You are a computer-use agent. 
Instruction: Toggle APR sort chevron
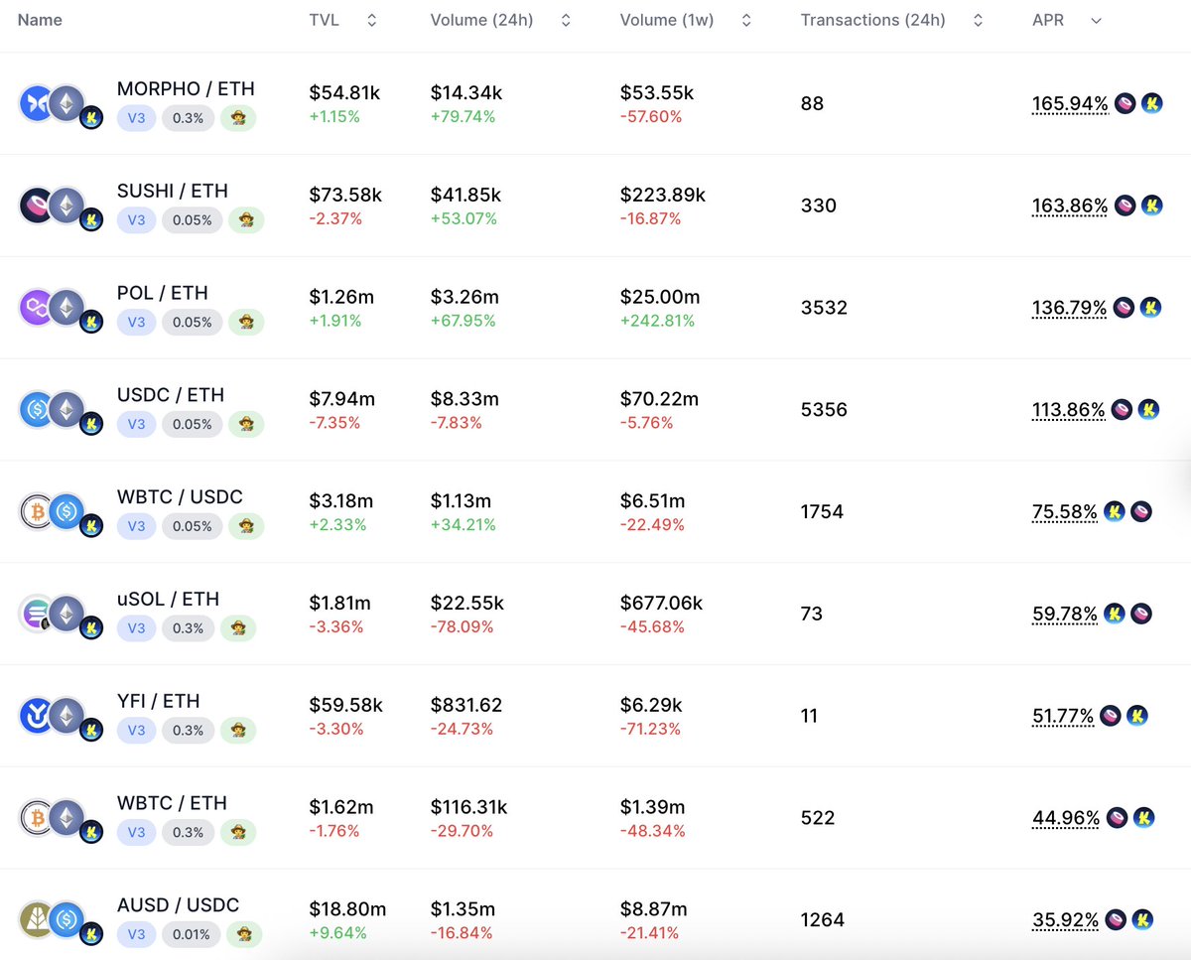coord(1096,20)
